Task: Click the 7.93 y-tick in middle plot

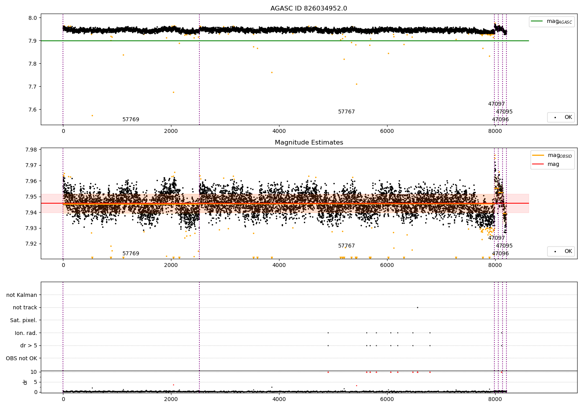Action: tap(31, 228)
